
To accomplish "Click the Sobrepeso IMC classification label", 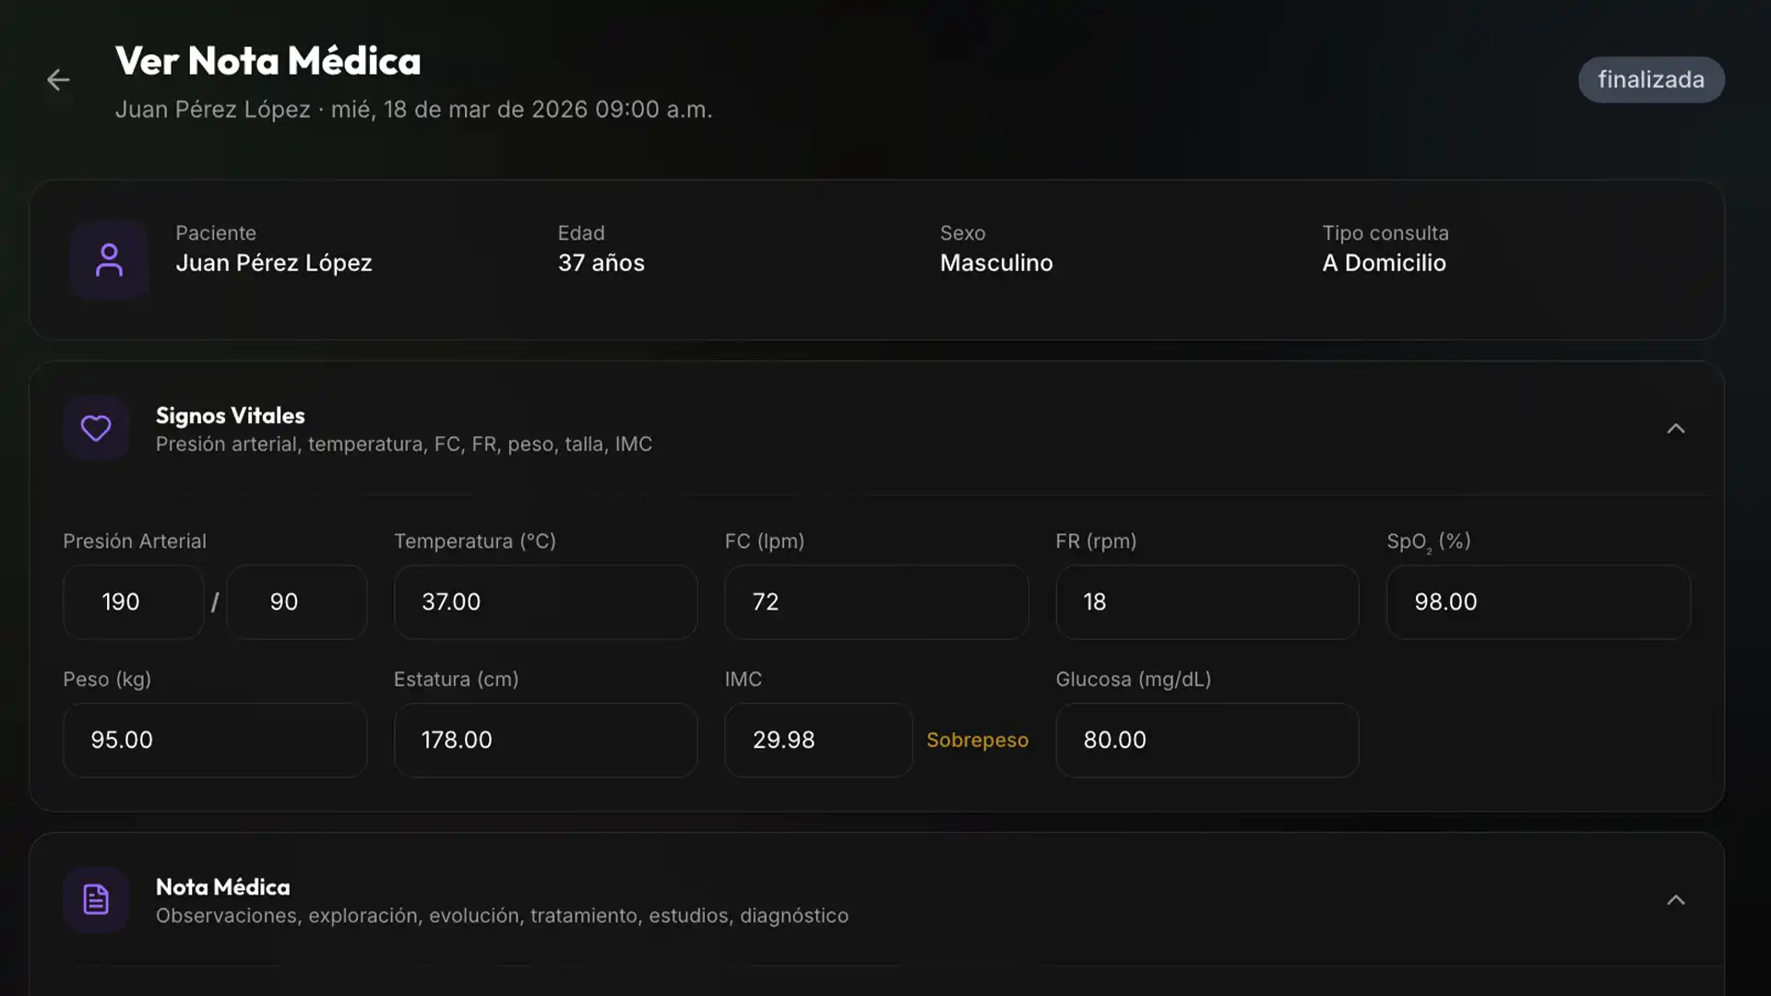I will pos(977,741).
